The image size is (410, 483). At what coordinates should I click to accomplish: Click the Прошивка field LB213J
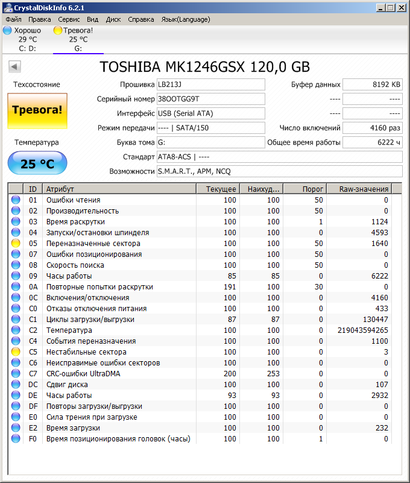tap(210, 84)
